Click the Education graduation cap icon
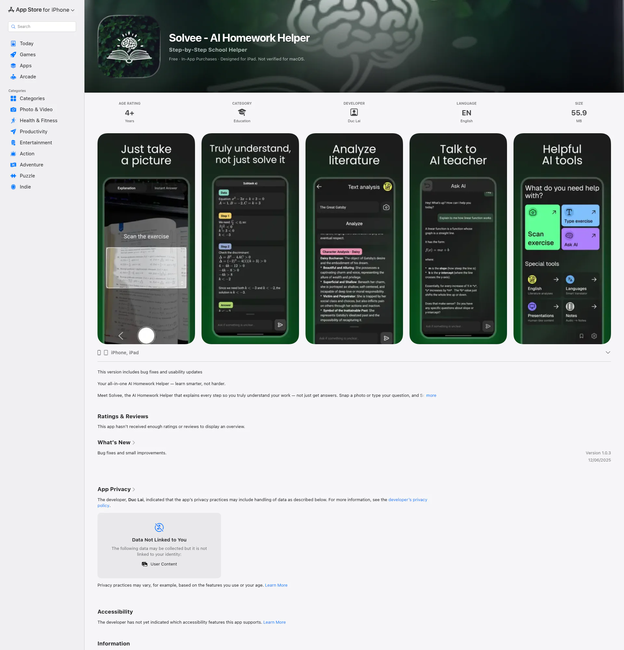Viewport: 624px width, 650px height. tap(242, 112)
